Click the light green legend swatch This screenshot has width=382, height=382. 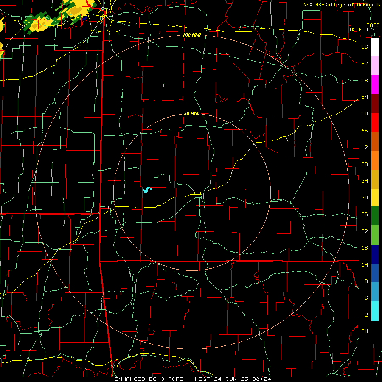pyautogui.click(x=375, y=235)
